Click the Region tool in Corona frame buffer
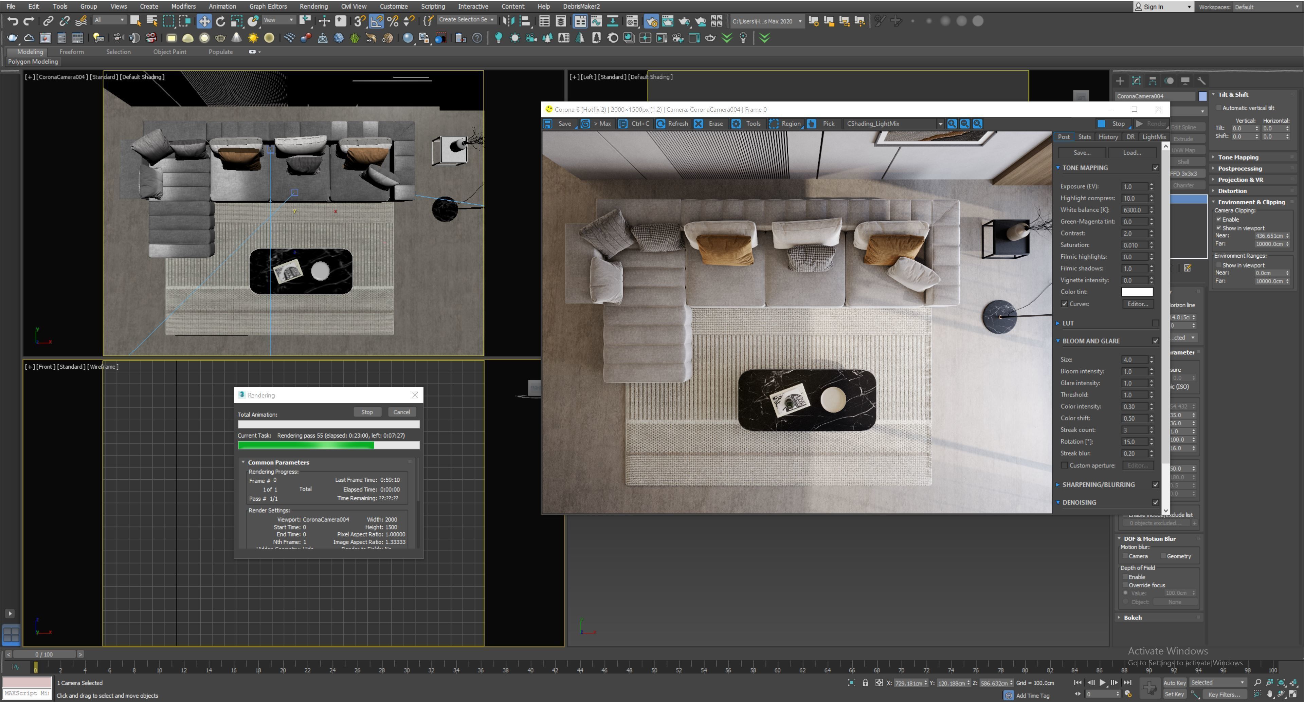This screenshot has width=1304, height=702. click(x=786, y=124)
